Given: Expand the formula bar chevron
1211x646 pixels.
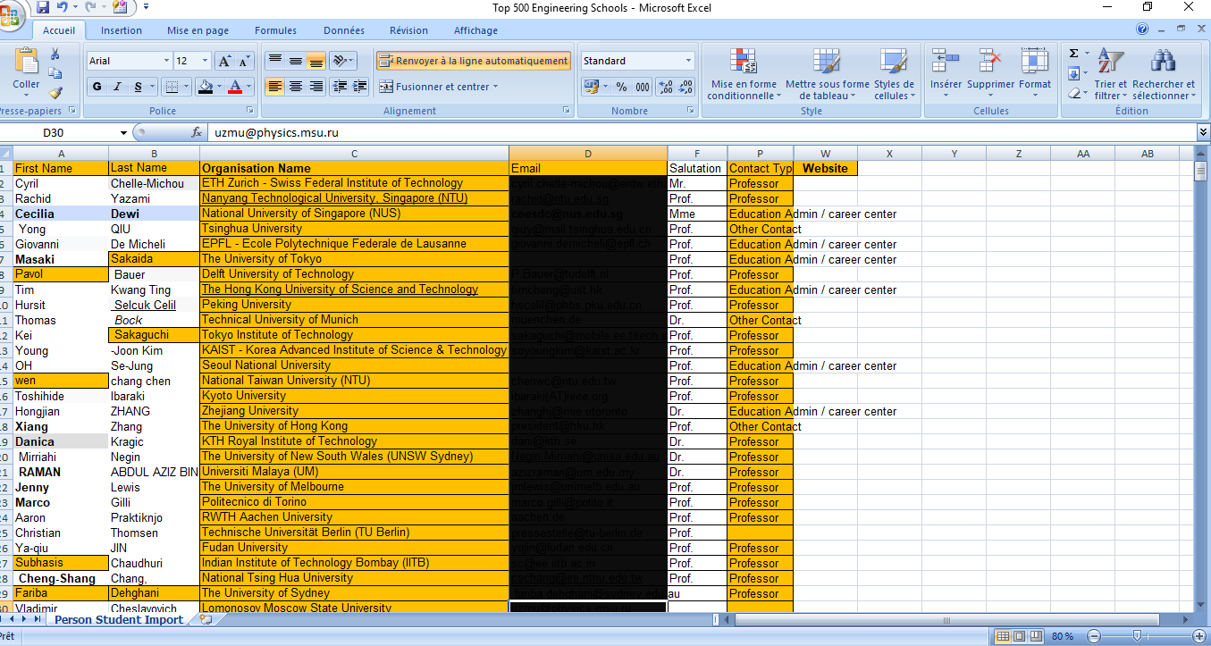Looking at the screenshot, I should tap(1203, 132).
